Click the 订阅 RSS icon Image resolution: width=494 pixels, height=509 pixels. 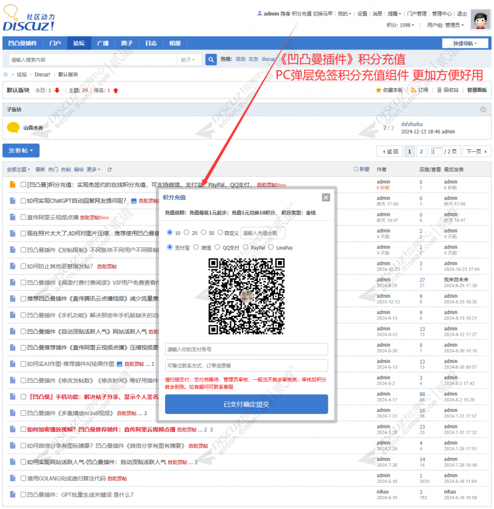click(x=413, y=90)
